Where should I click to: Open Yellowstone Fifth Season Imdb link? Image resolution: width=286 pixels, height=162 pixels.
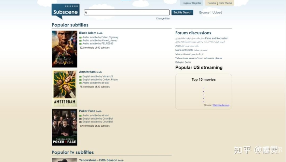tap(121, 161)
